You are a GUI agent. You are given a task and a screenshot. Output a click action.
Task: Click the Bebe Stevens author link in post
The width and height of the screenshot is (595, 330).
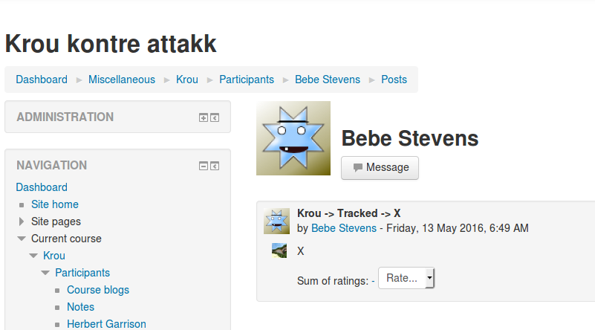344,228
